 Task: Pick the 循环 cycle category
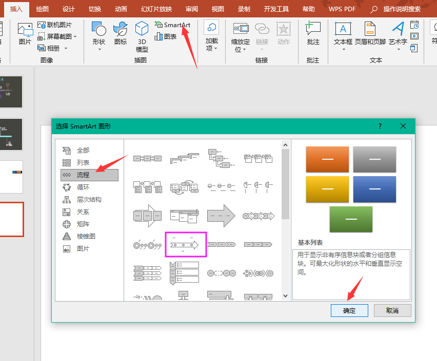click(83, 187)
